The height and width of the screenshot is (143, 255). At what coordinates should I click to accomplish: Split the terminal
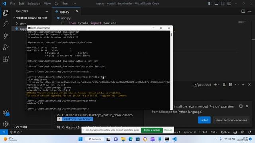tap(225, 85)
